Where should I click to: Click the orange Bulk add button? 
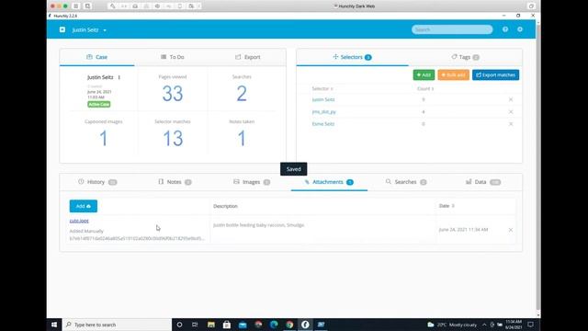pyautogui.click(x=453, y=75)
